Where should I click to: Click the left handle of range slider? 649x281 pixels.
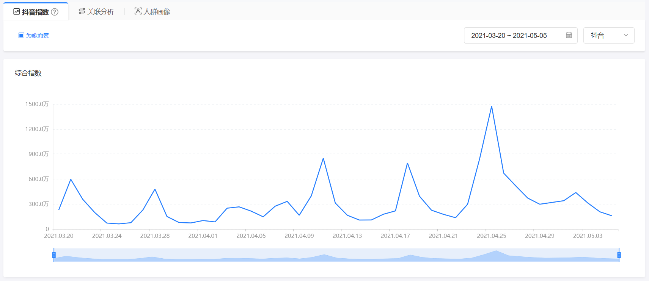(54, 255)
